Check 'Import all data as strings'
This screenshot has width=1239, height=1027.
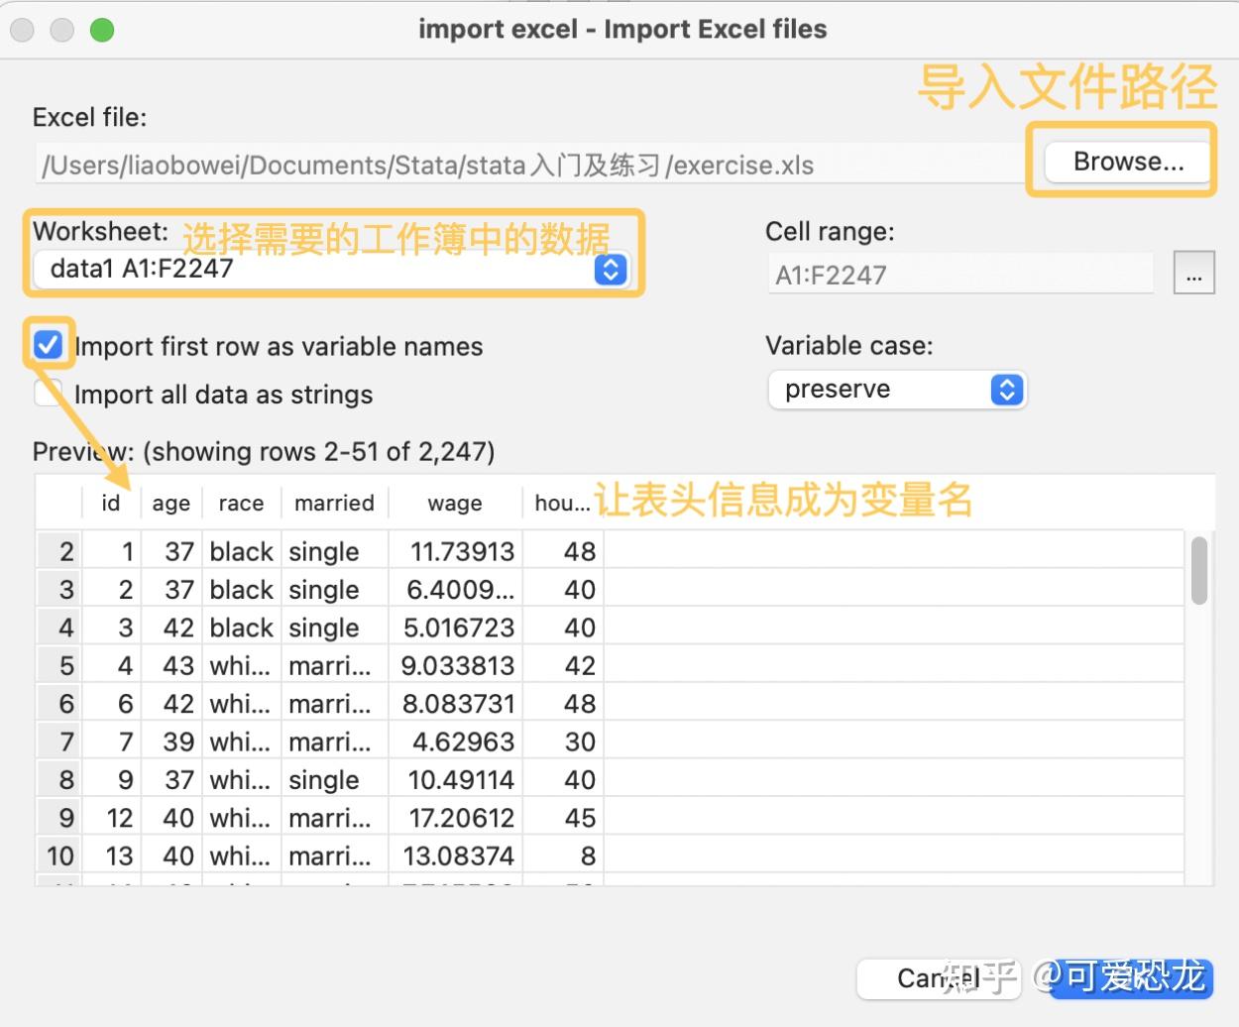(x=47, y=394)
